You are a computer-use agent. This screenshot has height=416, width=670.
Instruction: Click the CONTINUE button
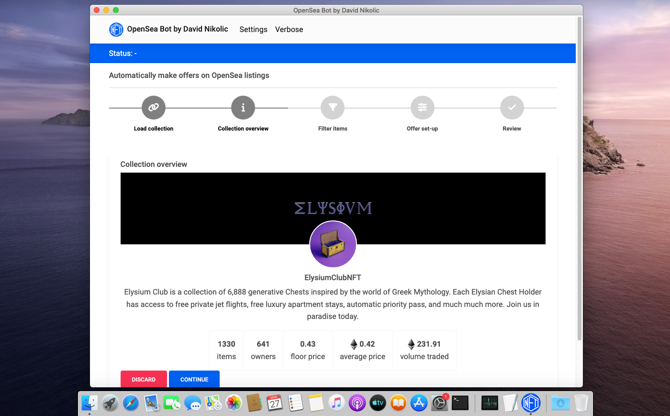[194, 379]
